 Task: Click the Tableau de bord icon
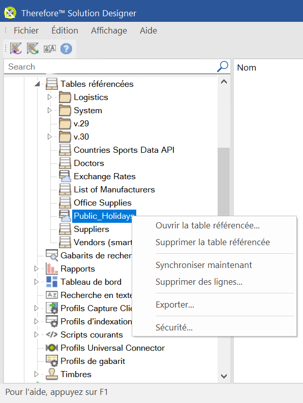click(52, 282)
